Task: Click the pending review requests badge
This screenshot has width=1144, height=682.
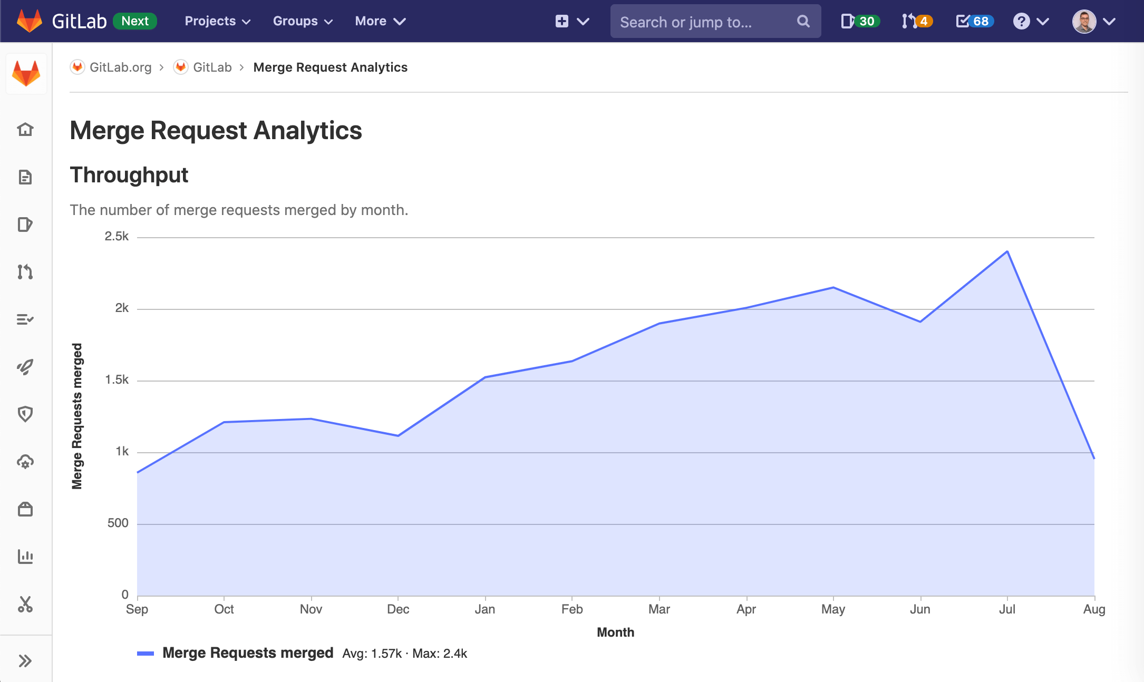Action: point(915,21)
